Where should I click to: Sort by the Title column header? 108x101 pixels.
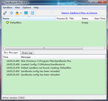75,18
